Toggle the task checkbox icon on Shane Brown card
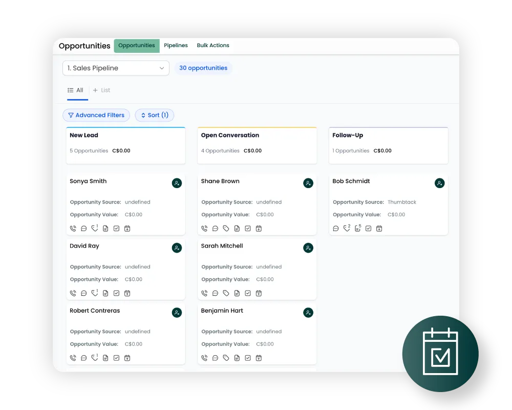Screen dimensions: 512x410 [248, 228]
